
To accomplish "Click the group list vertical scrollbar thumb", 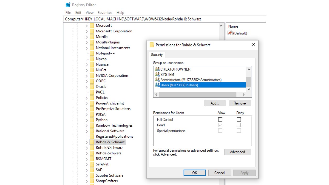I will pos(249,82).
